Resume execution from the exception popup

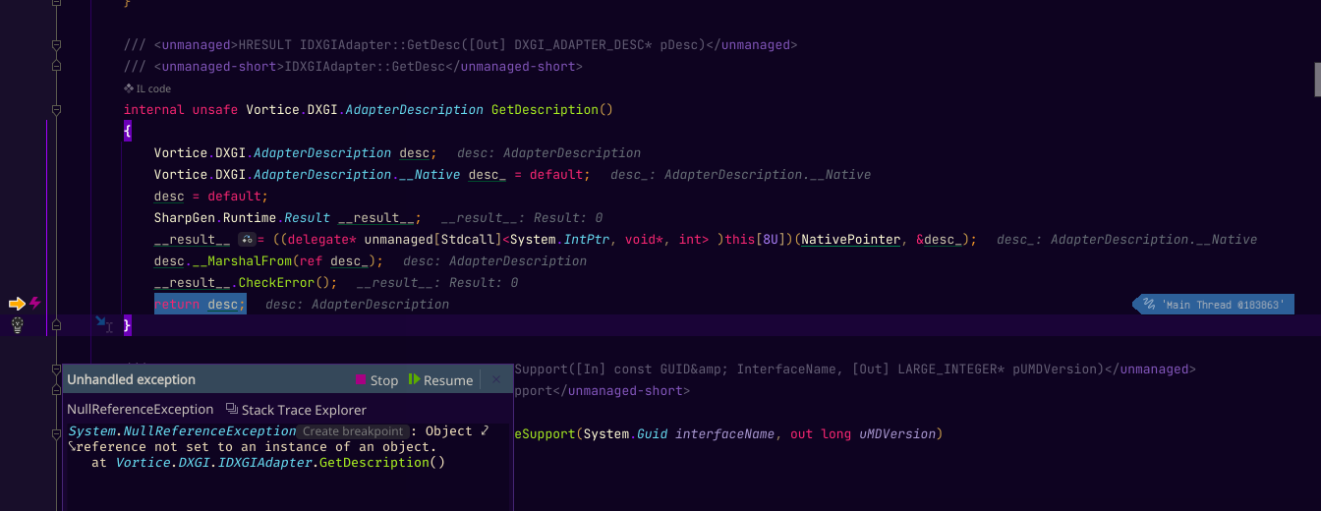tap(441, 380)
